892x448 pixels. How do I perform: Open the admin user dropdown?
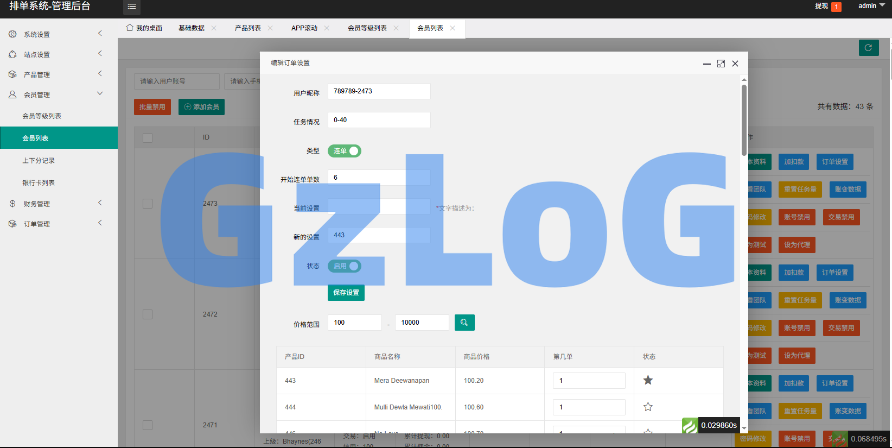[x=871, y=6]
